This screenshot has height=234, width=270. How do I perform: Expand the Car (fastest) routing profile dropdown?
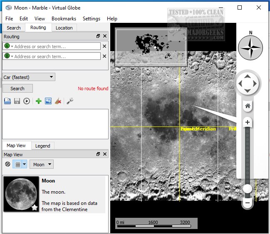[29, 77]
